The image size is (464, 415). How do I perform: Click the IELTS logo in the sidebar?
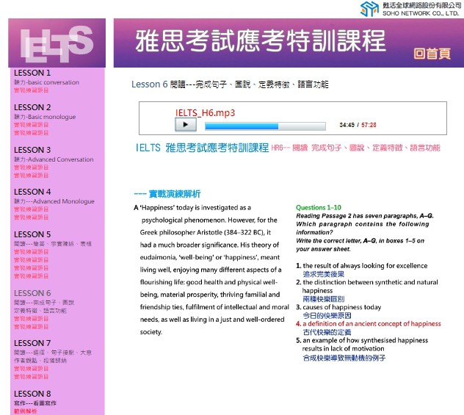[x=57, y=44]
